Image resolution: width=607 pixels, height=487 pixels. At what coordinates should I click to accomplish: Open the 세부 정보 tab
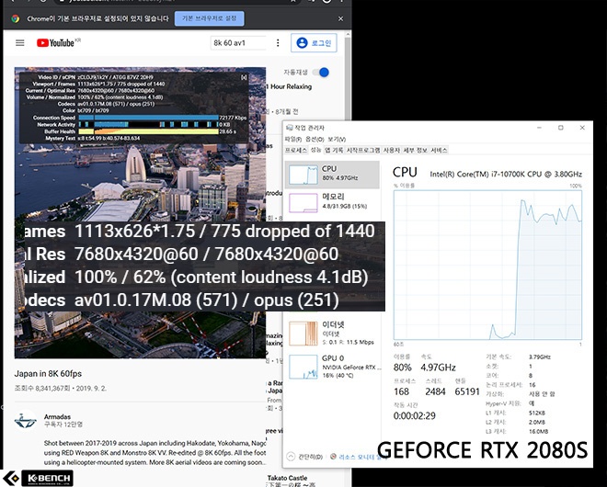pos(415,150)
